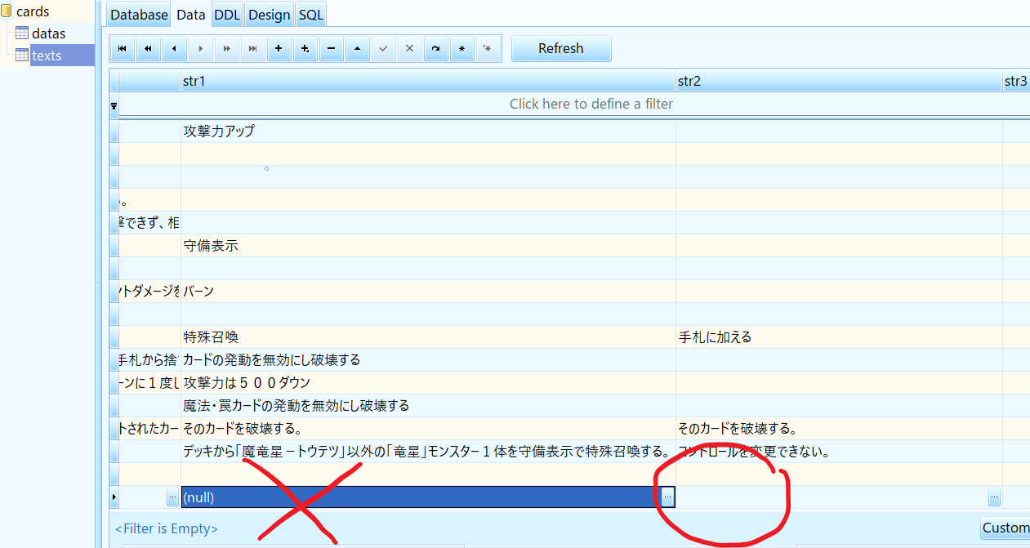Click the Refresh button
Screen dimensions: 1030x548
561,48
